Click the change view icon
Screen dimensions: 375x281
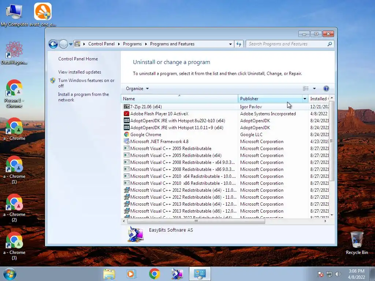(306, 89)
